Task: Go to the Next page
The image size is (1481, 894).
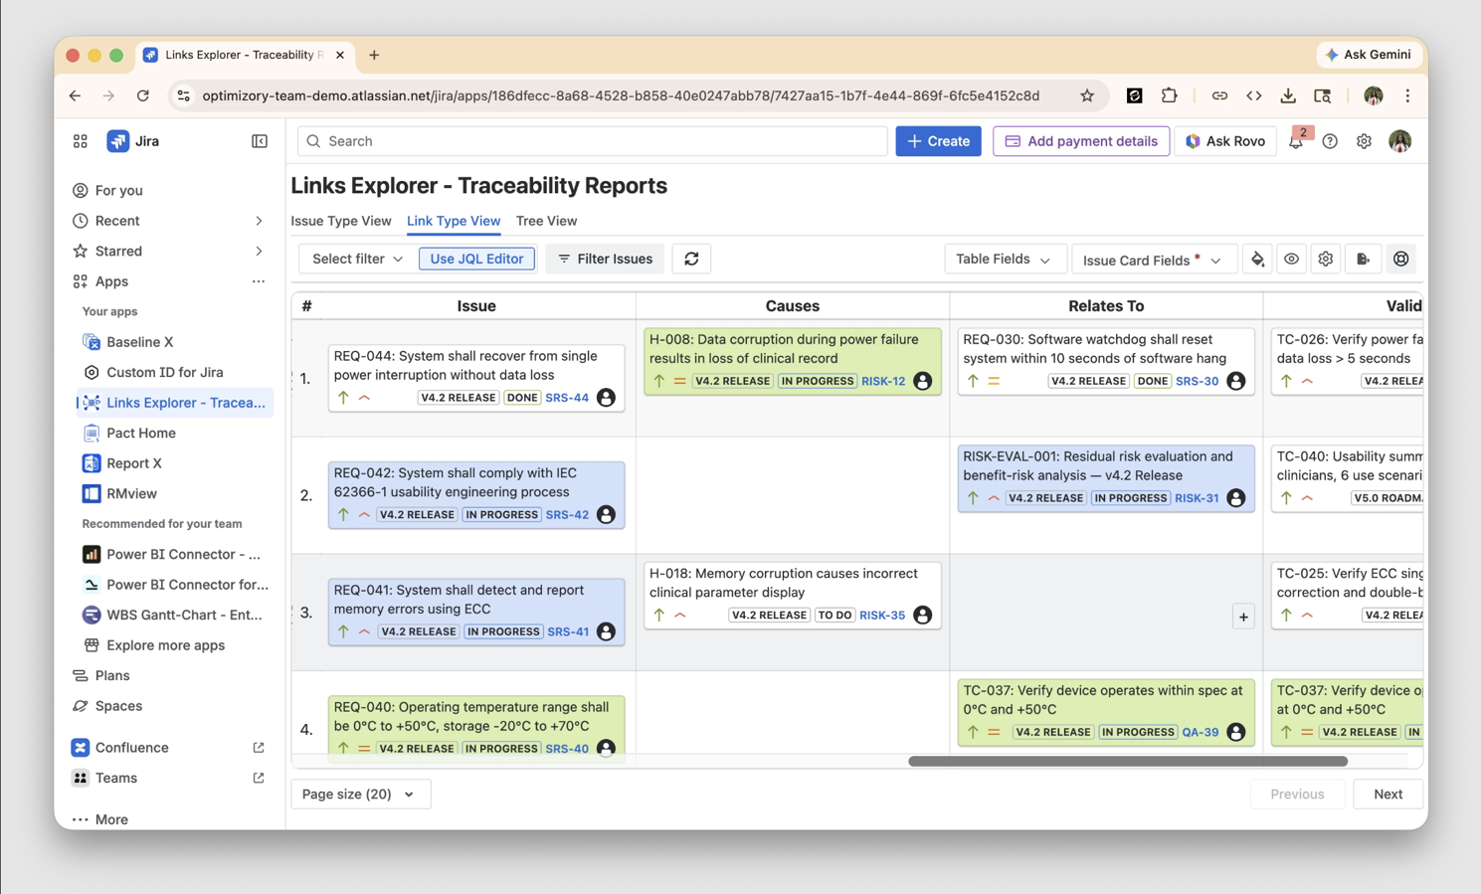Action: (1388, 794)
